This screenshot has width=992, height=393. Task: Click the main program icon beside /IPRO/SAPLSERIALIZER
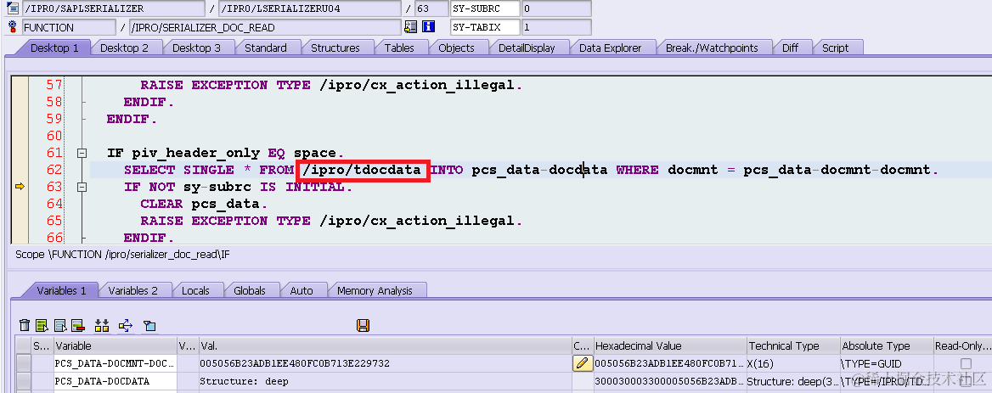pos(12,8)
